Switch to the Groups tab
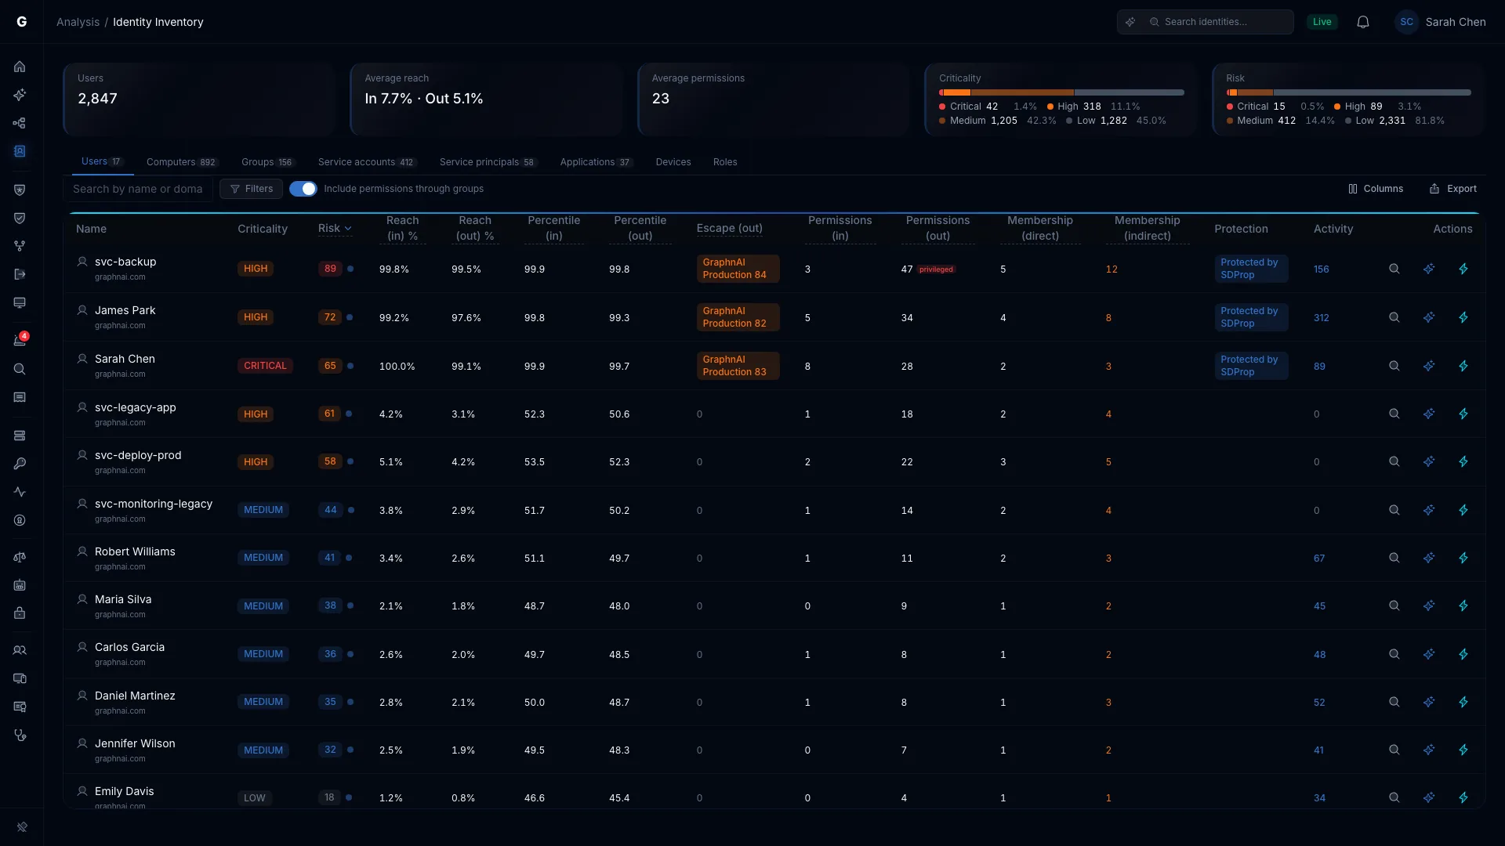Viewport: 1505px width, 846px height. coord(267,162)
